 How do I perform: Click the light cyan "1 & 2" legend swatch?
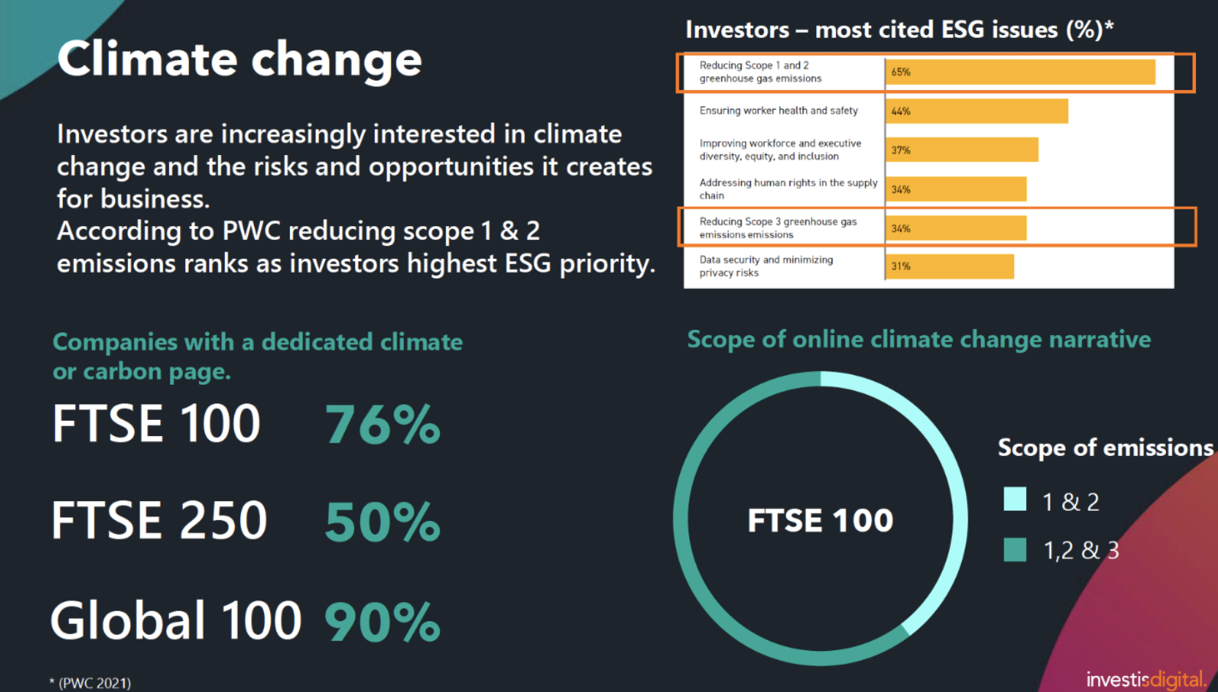pyautogui.click(x=1015, y=499)
